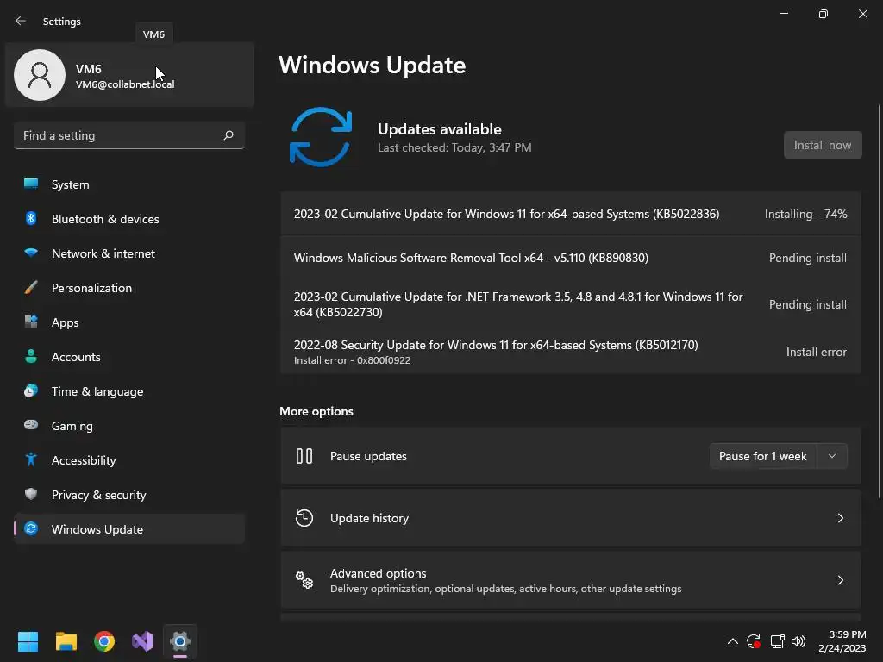883x662 pixels.
Task: Click the Accessibility figure icon
Action: coord(31,460)
